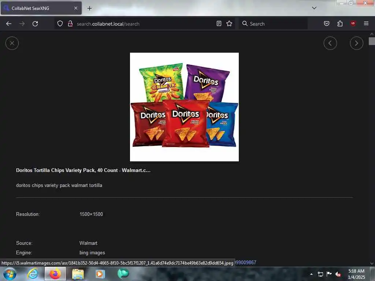Open the uBlock Origin icon

[353, 23]
